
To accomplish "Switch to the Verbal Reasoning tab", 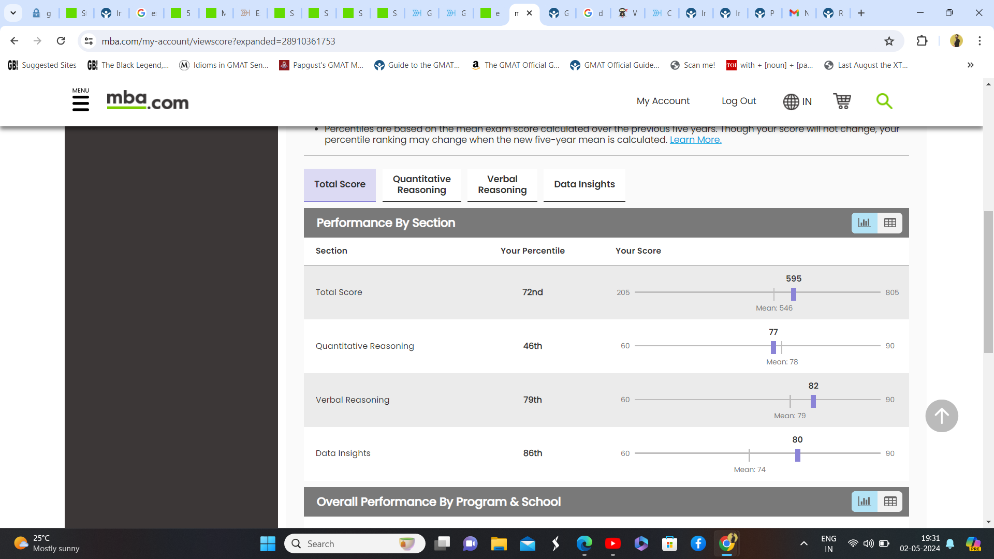I will [x=502, y=185].
